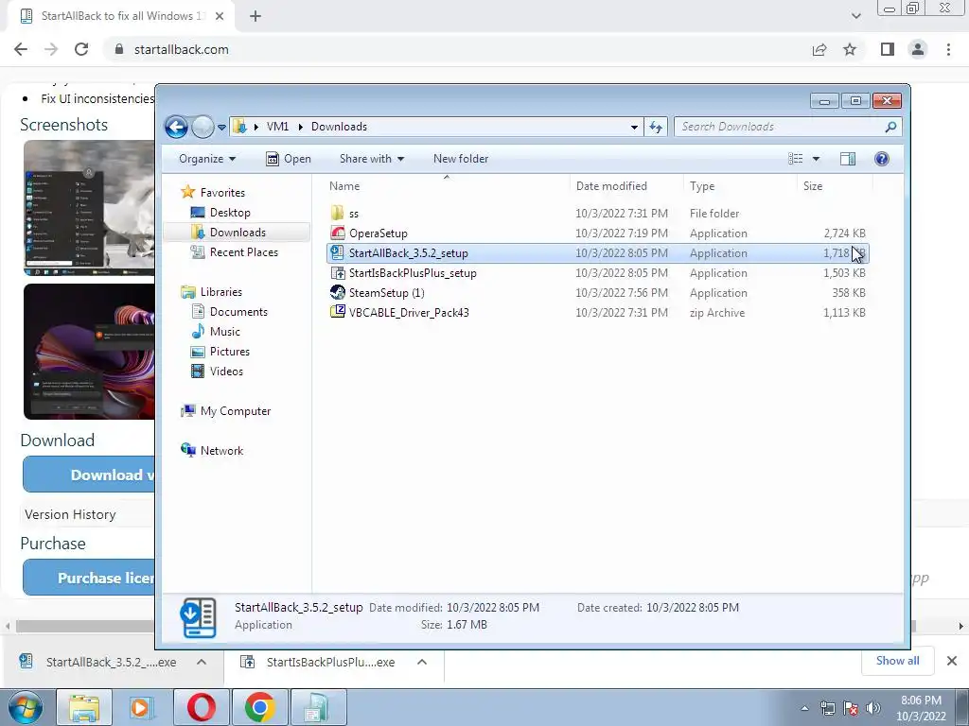This screenshot has width=969, height=726.
Task: Select VM1 in the address breadcrumb
Action: tap(277, 127)
